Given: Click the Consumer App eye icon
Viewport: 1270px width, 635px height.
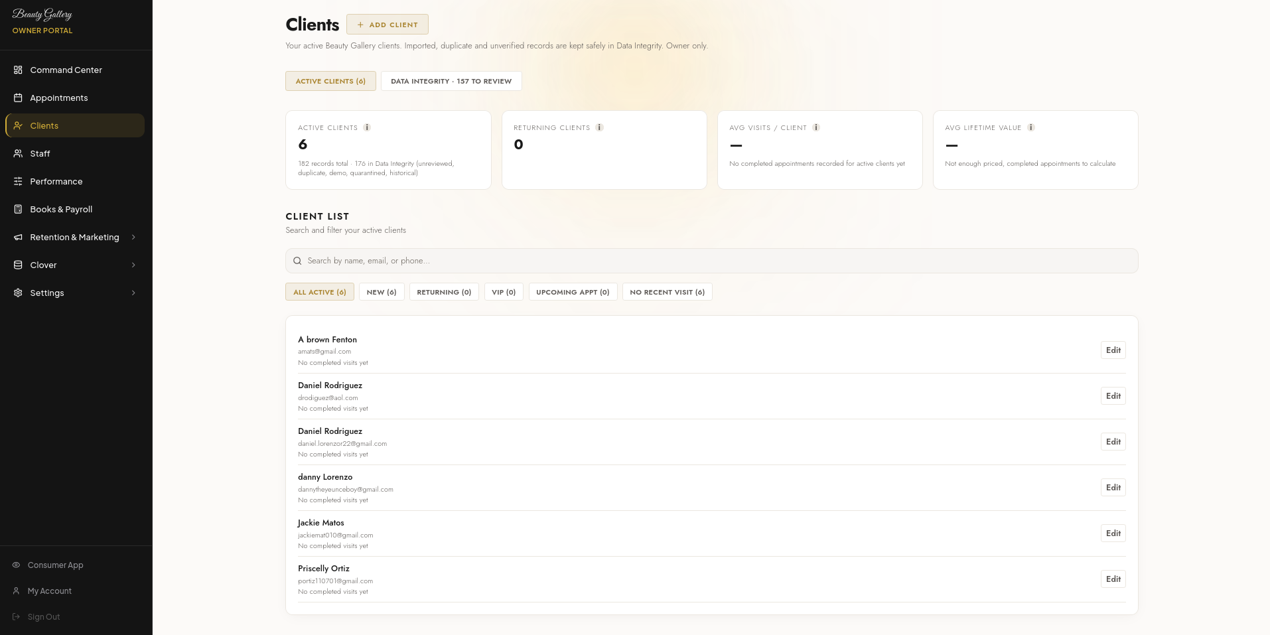Looking at the screenshot, I should (17, 565).
